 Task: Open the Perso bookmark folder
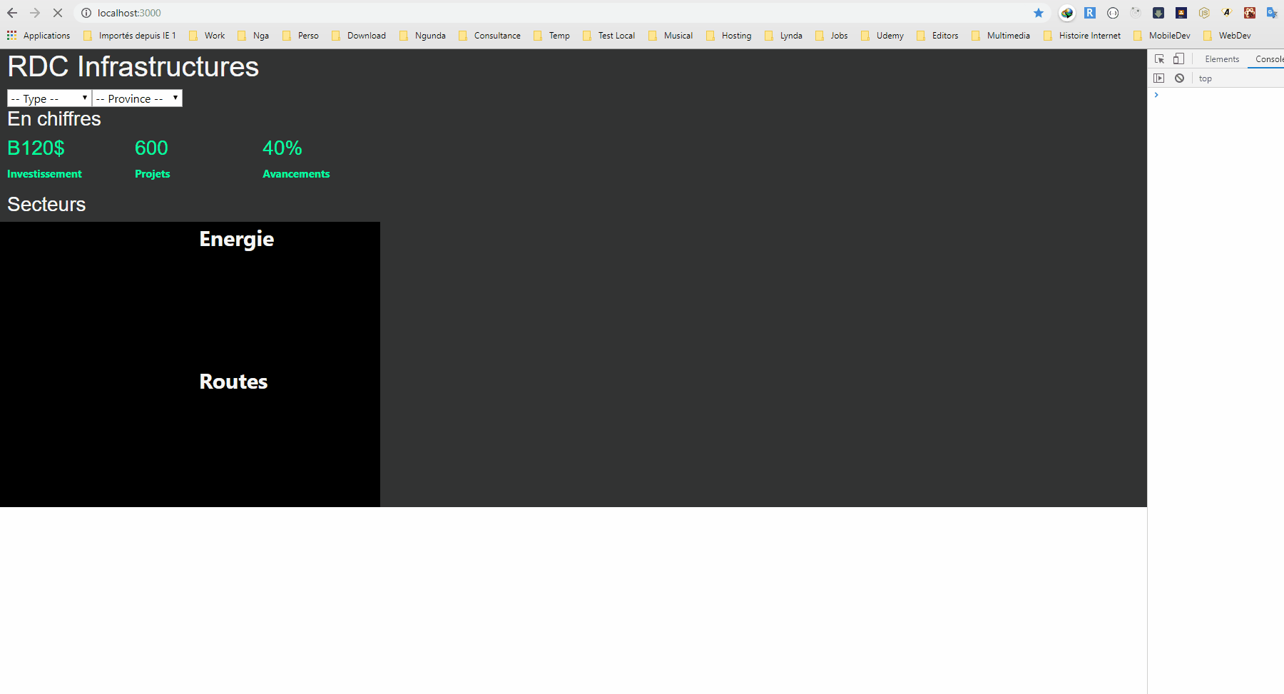click(300, 36)
